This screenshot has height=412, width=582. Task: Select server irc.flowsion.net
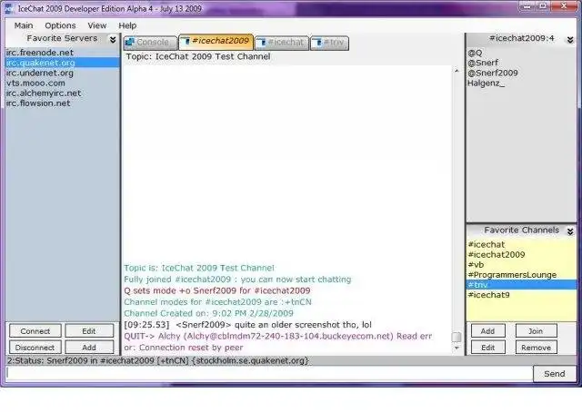(x=63, y=103)
